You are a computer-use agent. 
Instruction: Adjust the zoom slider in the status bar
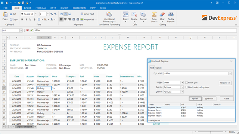tap(211, 132)
